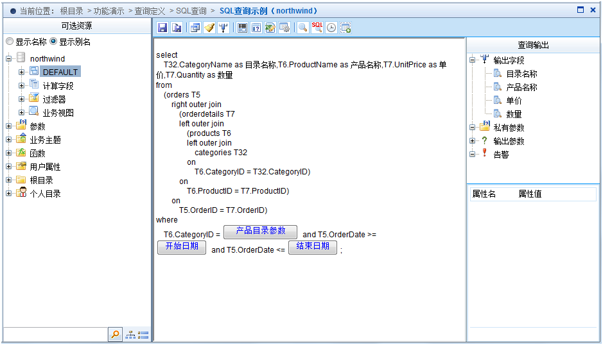The height and width of the screenshot is (345, 603).
Task: Select the 产品名称 output field
Action: [521, 87]
